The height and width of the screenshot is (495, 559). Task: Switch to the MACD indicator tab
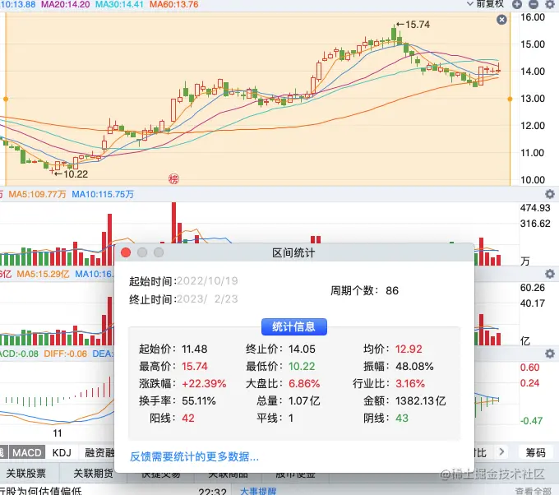pyautogui.click(x=27, y=452)
